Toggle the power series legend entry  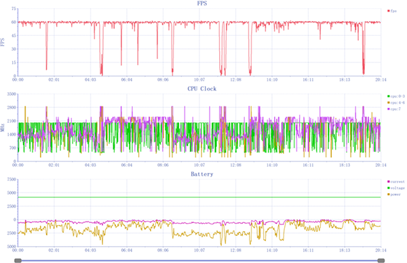[394, 195]
